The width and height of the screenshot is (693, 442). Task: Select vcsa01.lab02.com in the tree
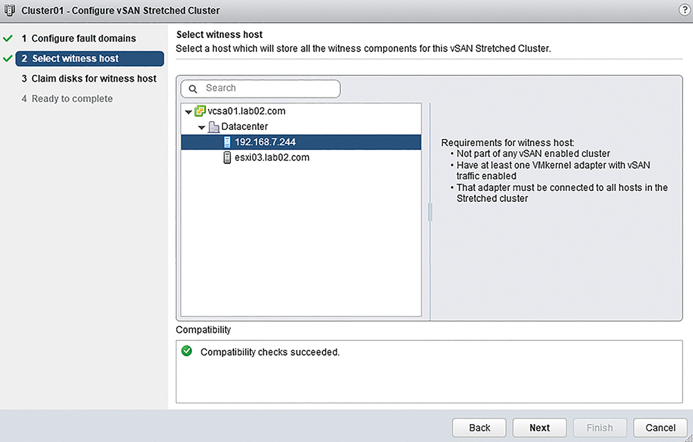[x=301, y=111]
